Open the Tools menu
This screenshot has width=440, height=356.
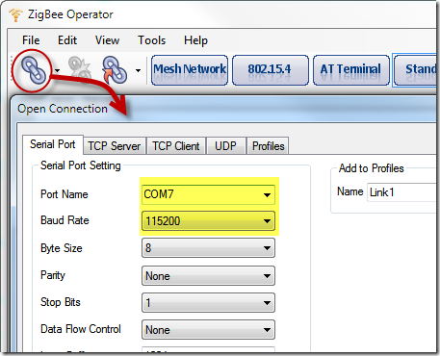click(151, 40)
